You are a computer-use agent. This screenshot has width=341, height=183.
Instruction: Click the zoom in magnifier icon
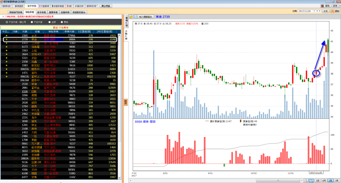click(x=310, y=181)
